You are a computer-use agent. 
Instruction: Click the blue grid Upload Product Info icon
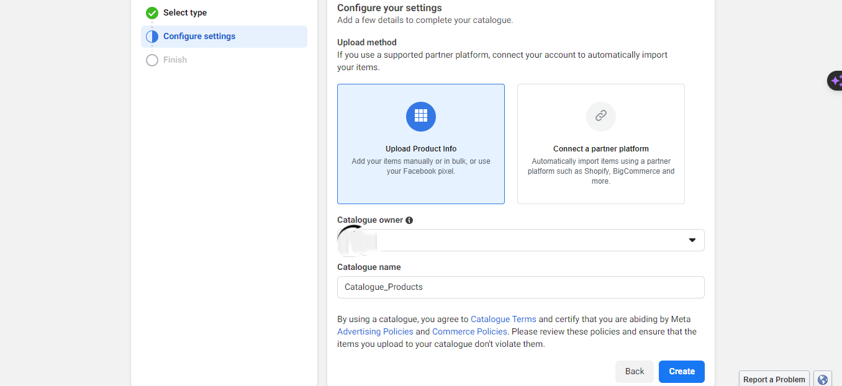click(x=421, y=117)
